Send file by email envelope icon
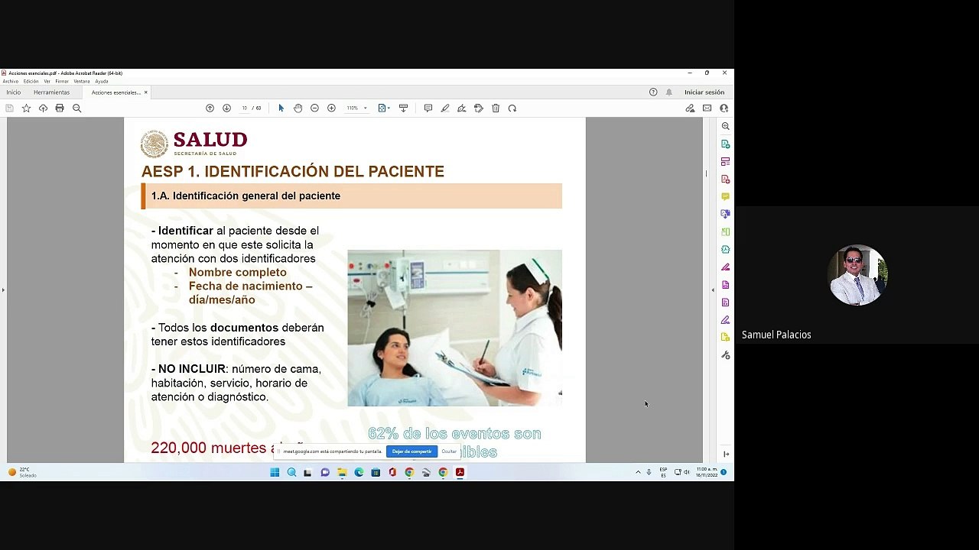This screenshot has width=979, height=550. tap(707, 108)
